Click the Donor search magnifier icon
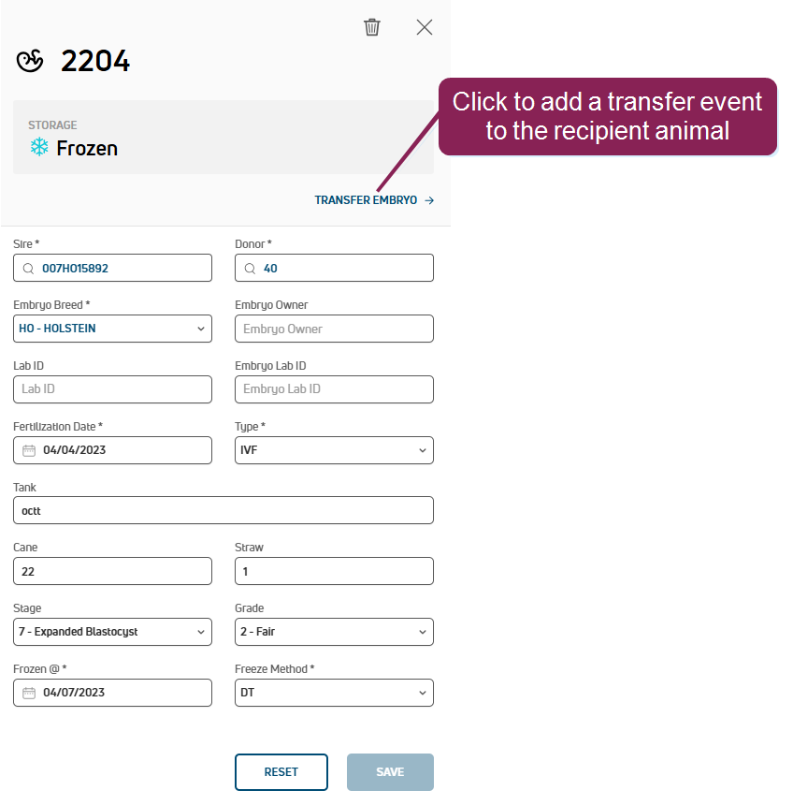The height and width of the screenshot is (805, 793). pyautogui.click(x=250, y=268)
